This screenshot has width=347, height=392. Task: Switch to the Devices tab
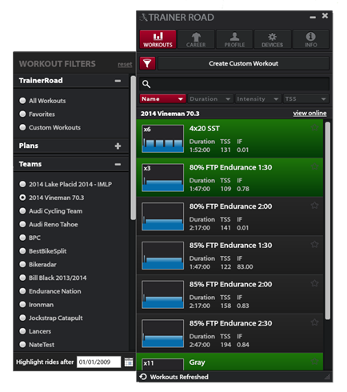[x=272, y=39]
